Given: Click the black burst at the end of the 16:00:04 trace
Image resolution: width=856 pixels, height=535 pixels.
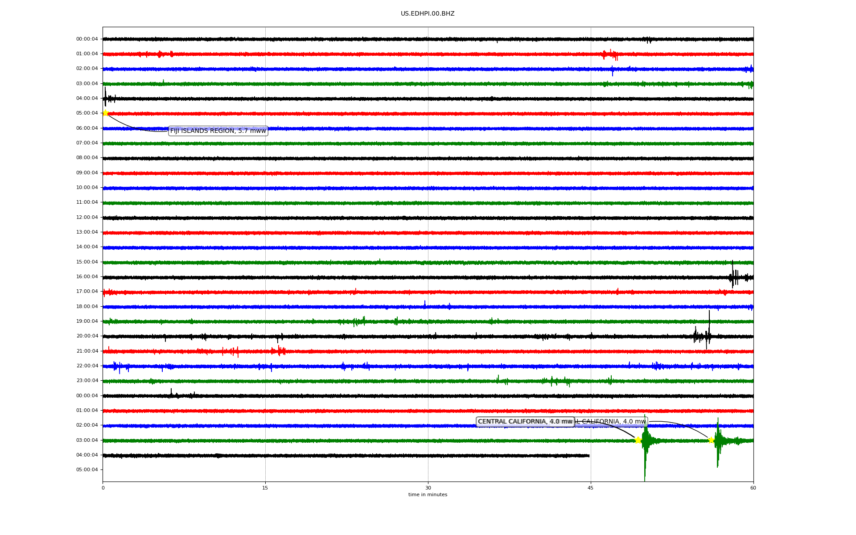Looking at the screenshot, I should pyautogui.click(x=733, y=277).
